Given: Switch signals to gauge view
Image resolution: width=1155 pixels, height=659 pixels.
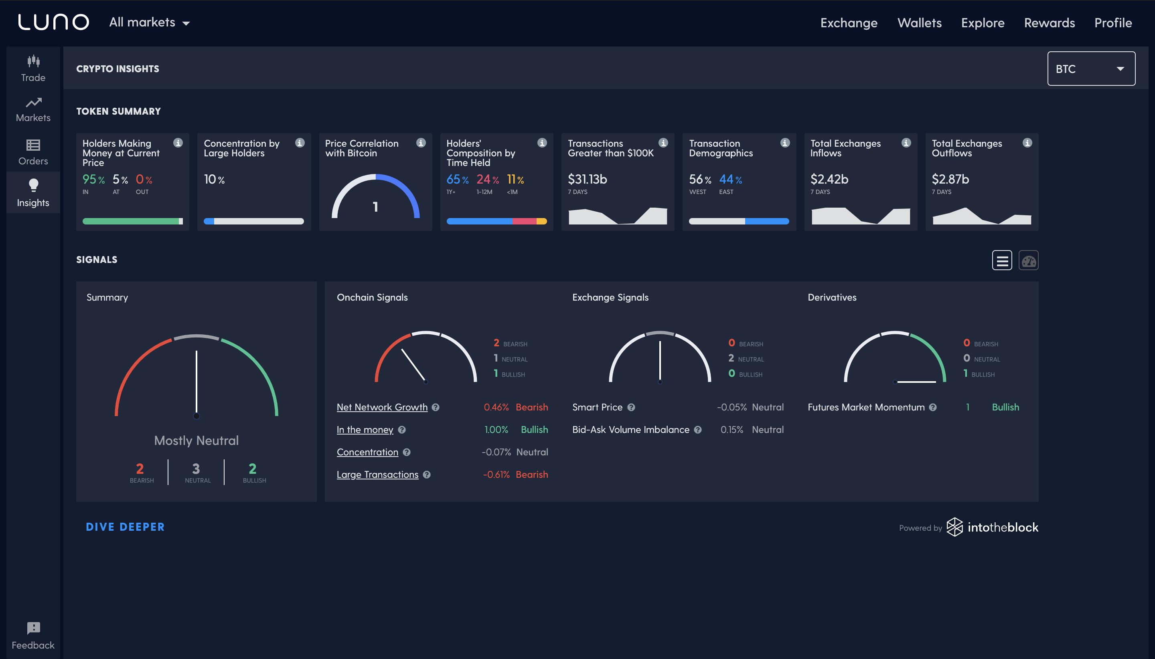Looking at the screenshot, I should point(1028,260).
